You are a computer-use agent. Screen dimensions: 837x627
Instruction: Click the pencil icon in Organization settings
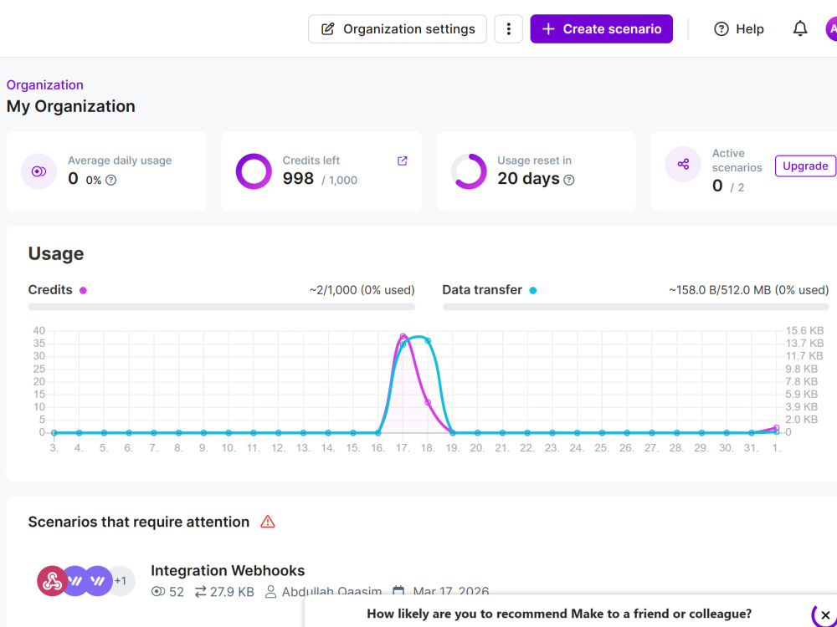(328, 28)
